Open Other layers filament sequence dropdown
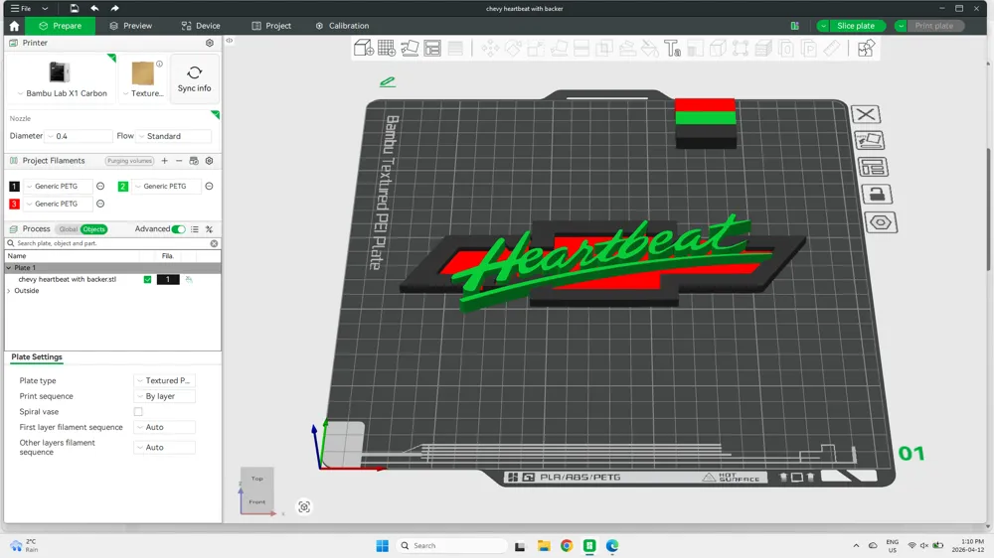This screenshot has height=558, width=994. pos(164,447)
